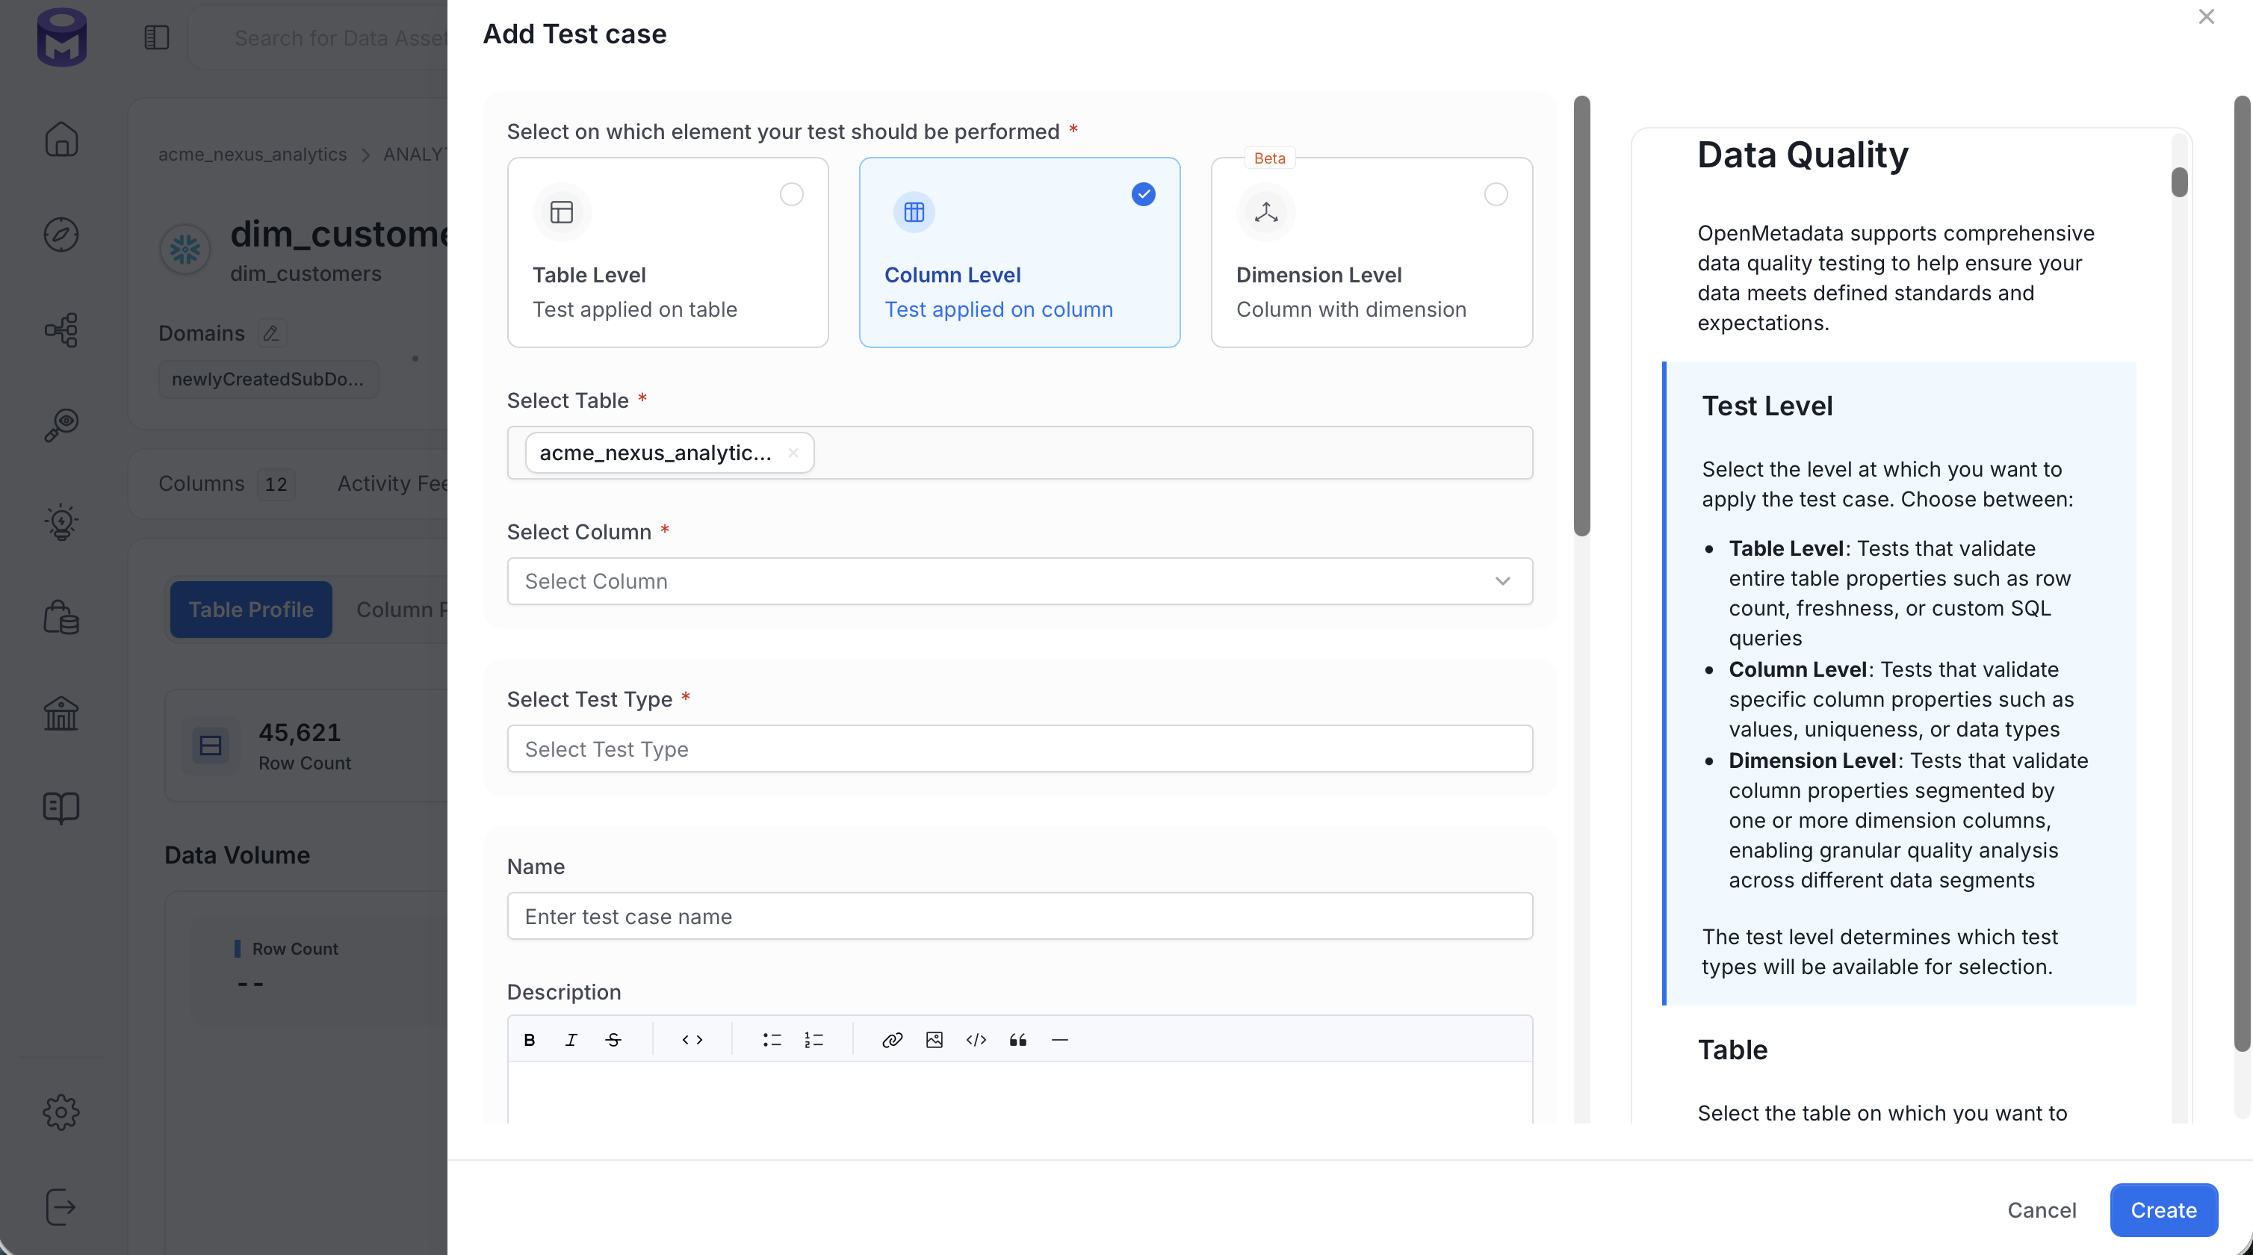
Task: Select the Column Level radio button
Action: pyautogui.click(x=1143, y=194)
